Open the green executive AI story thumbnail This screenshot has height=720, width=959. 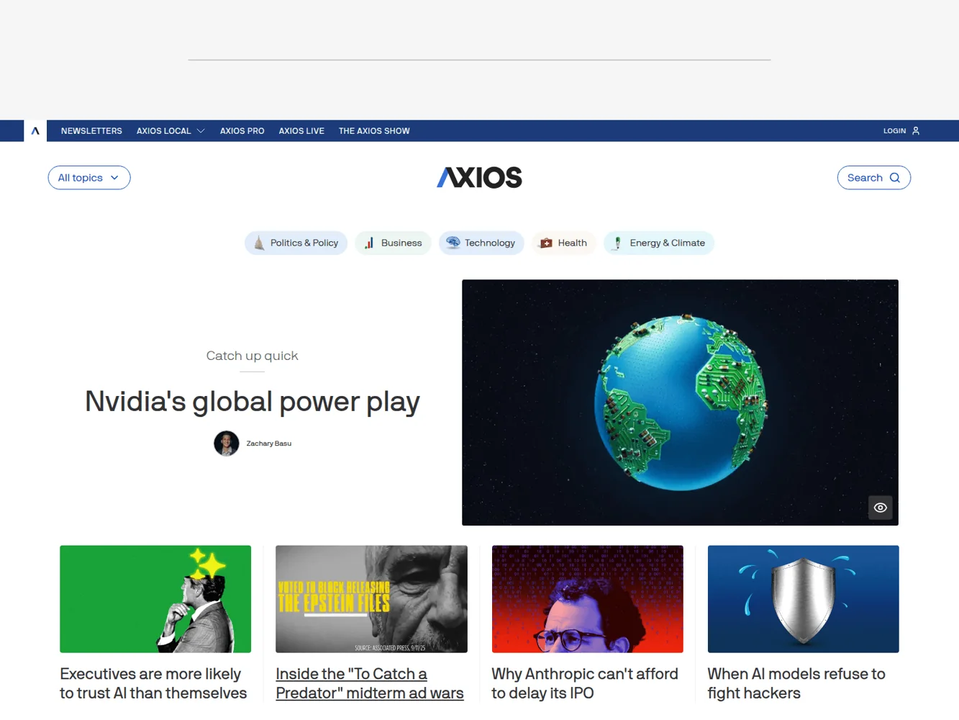tap(155, 599)
